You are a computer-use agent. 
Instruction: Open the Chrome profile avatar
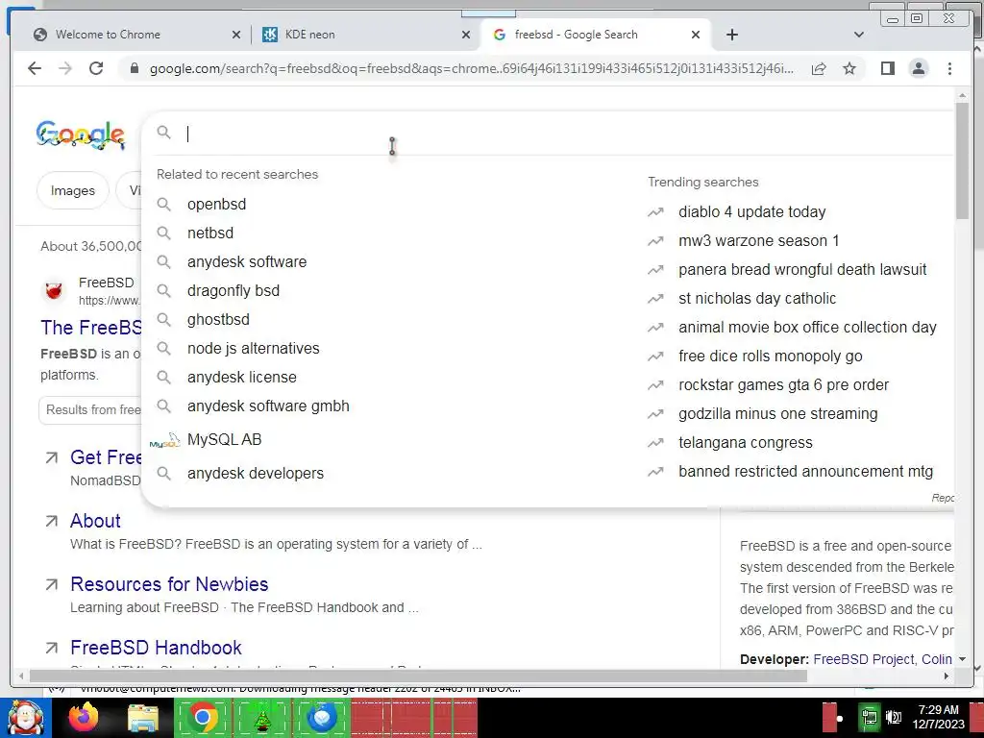coord(918,68)
